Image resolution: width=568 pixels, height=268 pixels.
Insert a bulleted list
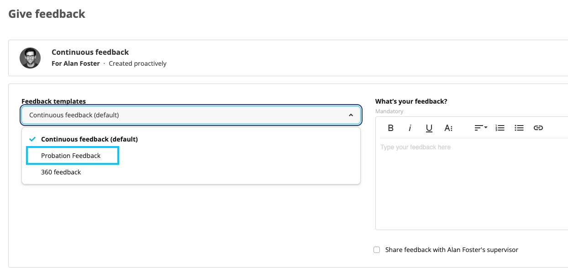click(519, 128)
